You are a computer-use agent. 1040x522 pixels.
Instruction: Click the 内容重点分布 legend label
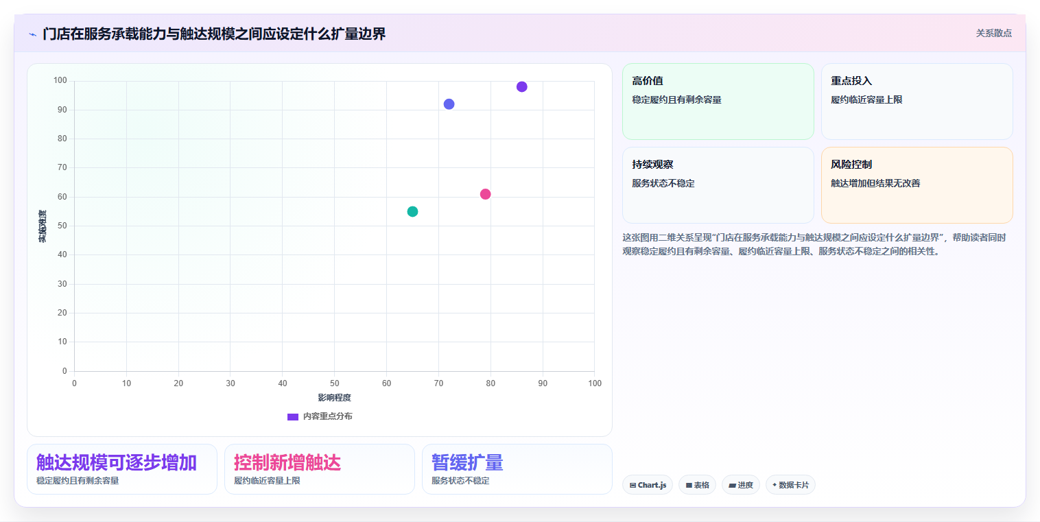pos(328,416)
